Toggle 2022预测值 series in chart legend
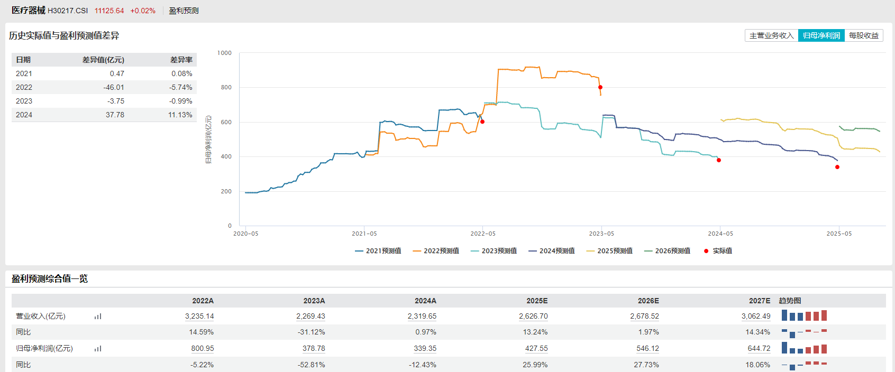The height and width of the screenshot is (372, 895). (436, 251)
